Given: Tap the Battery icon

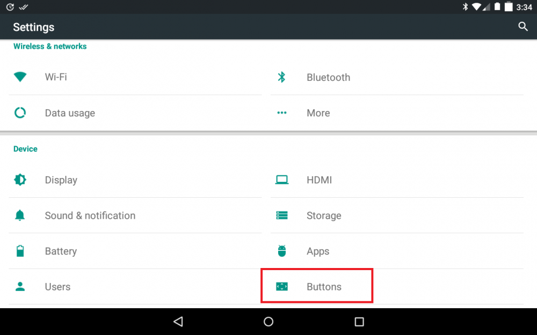Looking at the screenshot, I should (x=20, y=251).
